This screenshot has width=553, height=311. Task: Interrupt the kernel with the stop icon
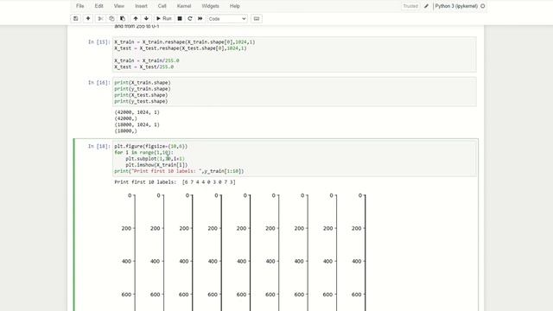click(x=180, y=19)
